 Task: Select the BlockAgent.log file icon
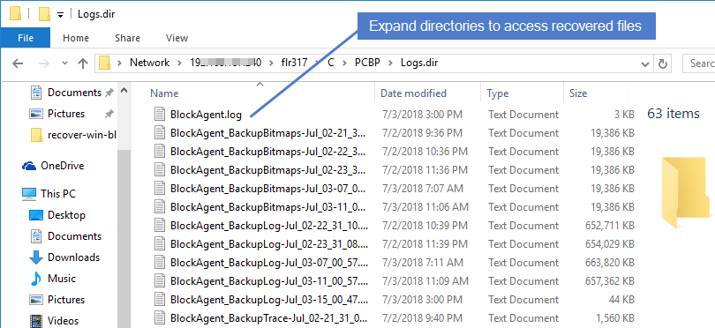click(160, 114)
